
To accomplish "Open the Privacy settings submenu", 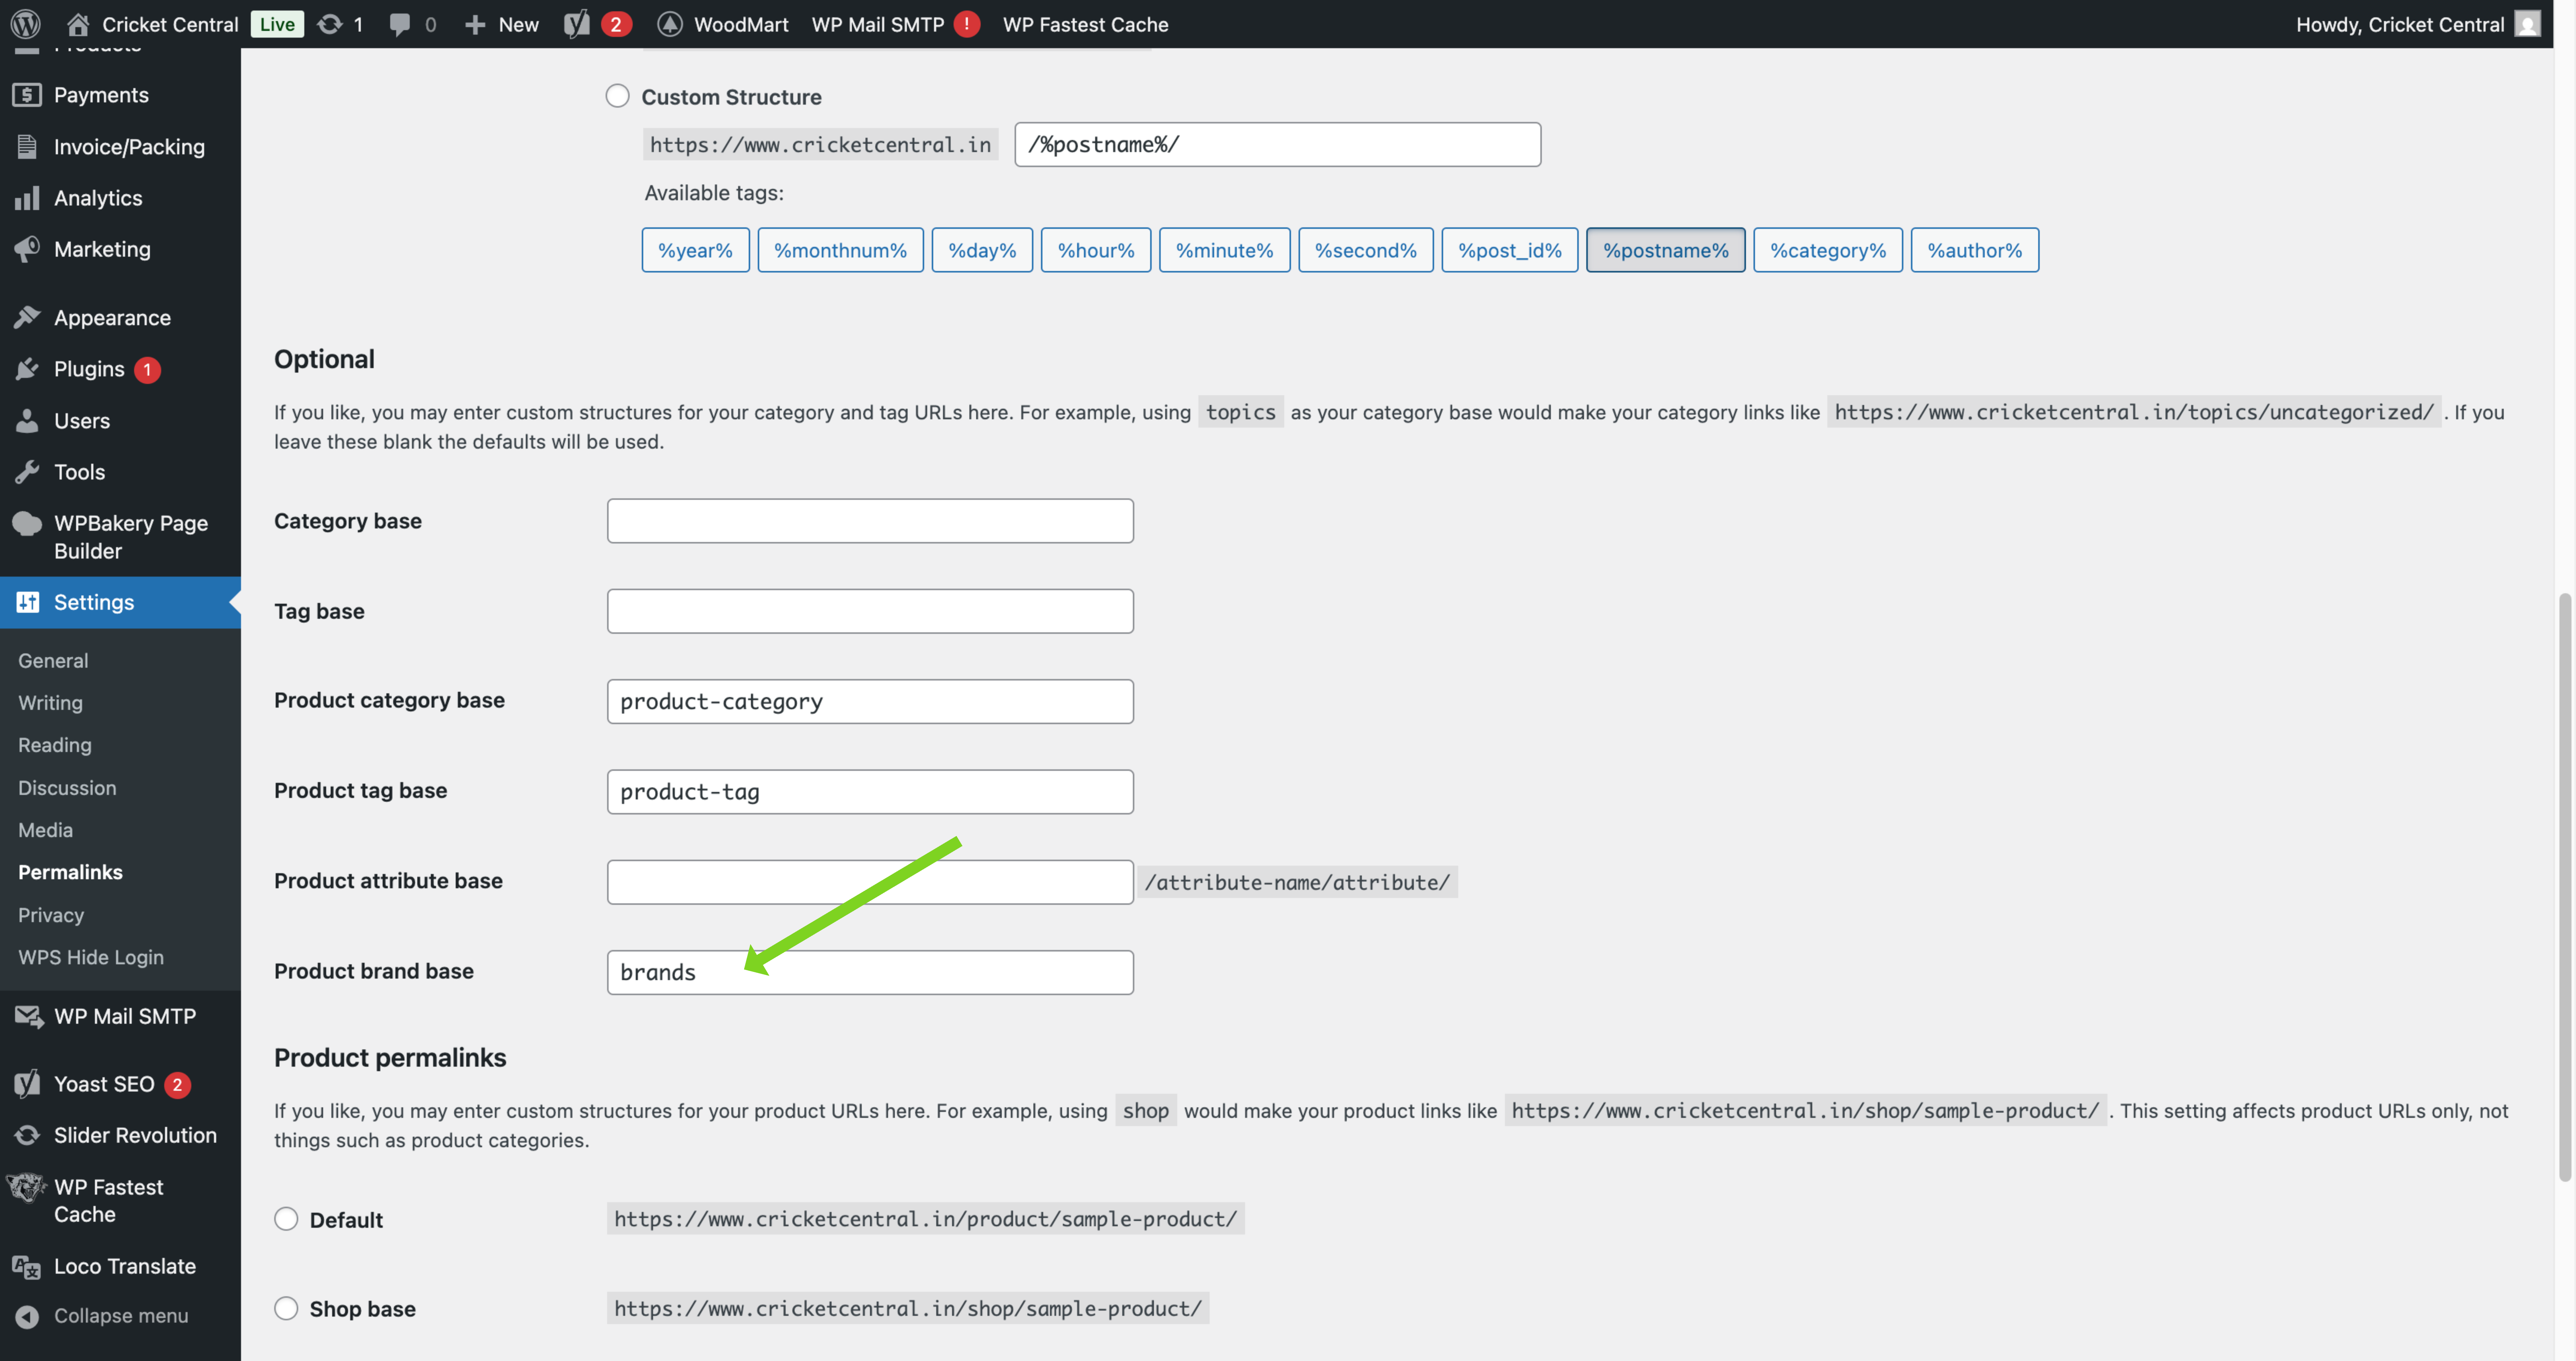I will (51, 915).
